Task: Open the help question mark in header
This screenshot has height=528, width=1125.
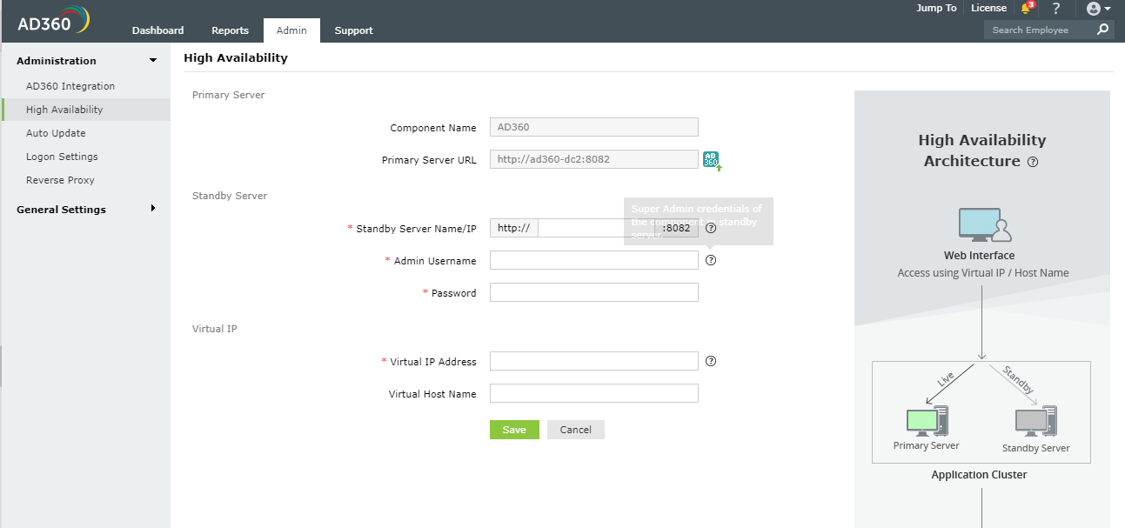Action: [x=1056, y=9]
